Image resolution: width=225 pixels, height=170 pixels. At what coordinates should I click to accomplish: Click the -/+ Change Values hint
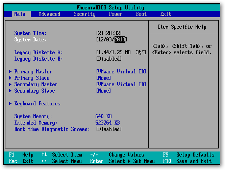117,155
